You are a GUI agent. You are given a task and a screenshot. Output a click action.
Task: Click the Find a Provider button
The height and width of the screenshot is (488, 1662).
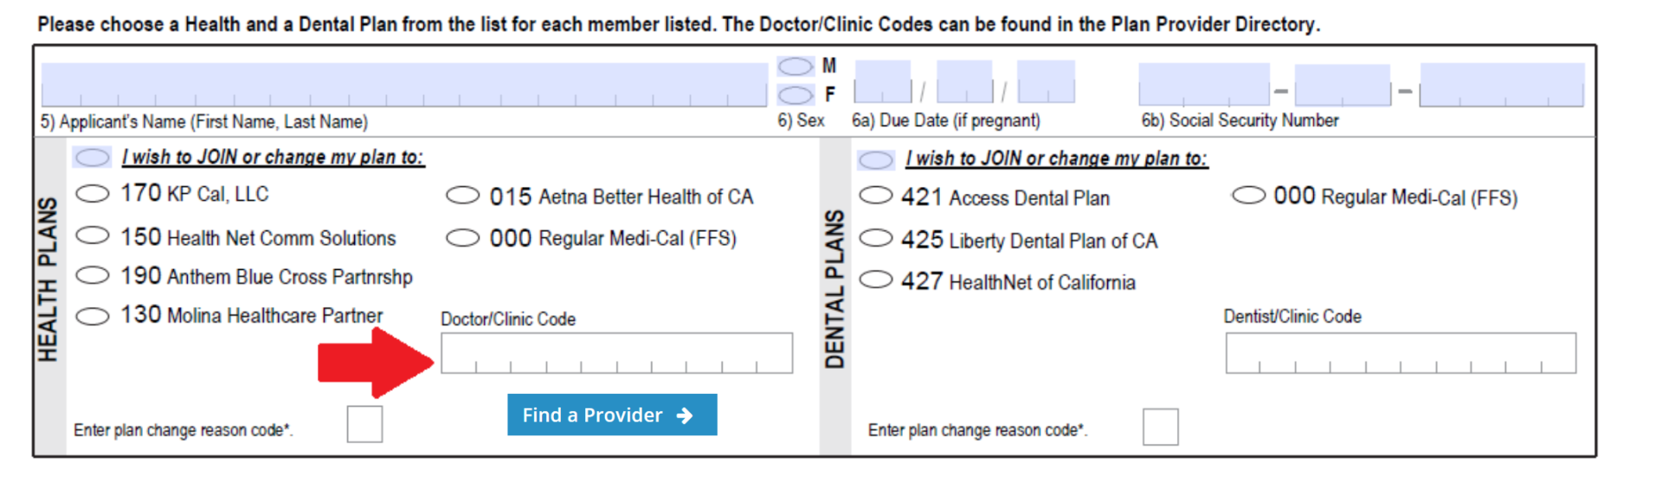pos(611,415)
